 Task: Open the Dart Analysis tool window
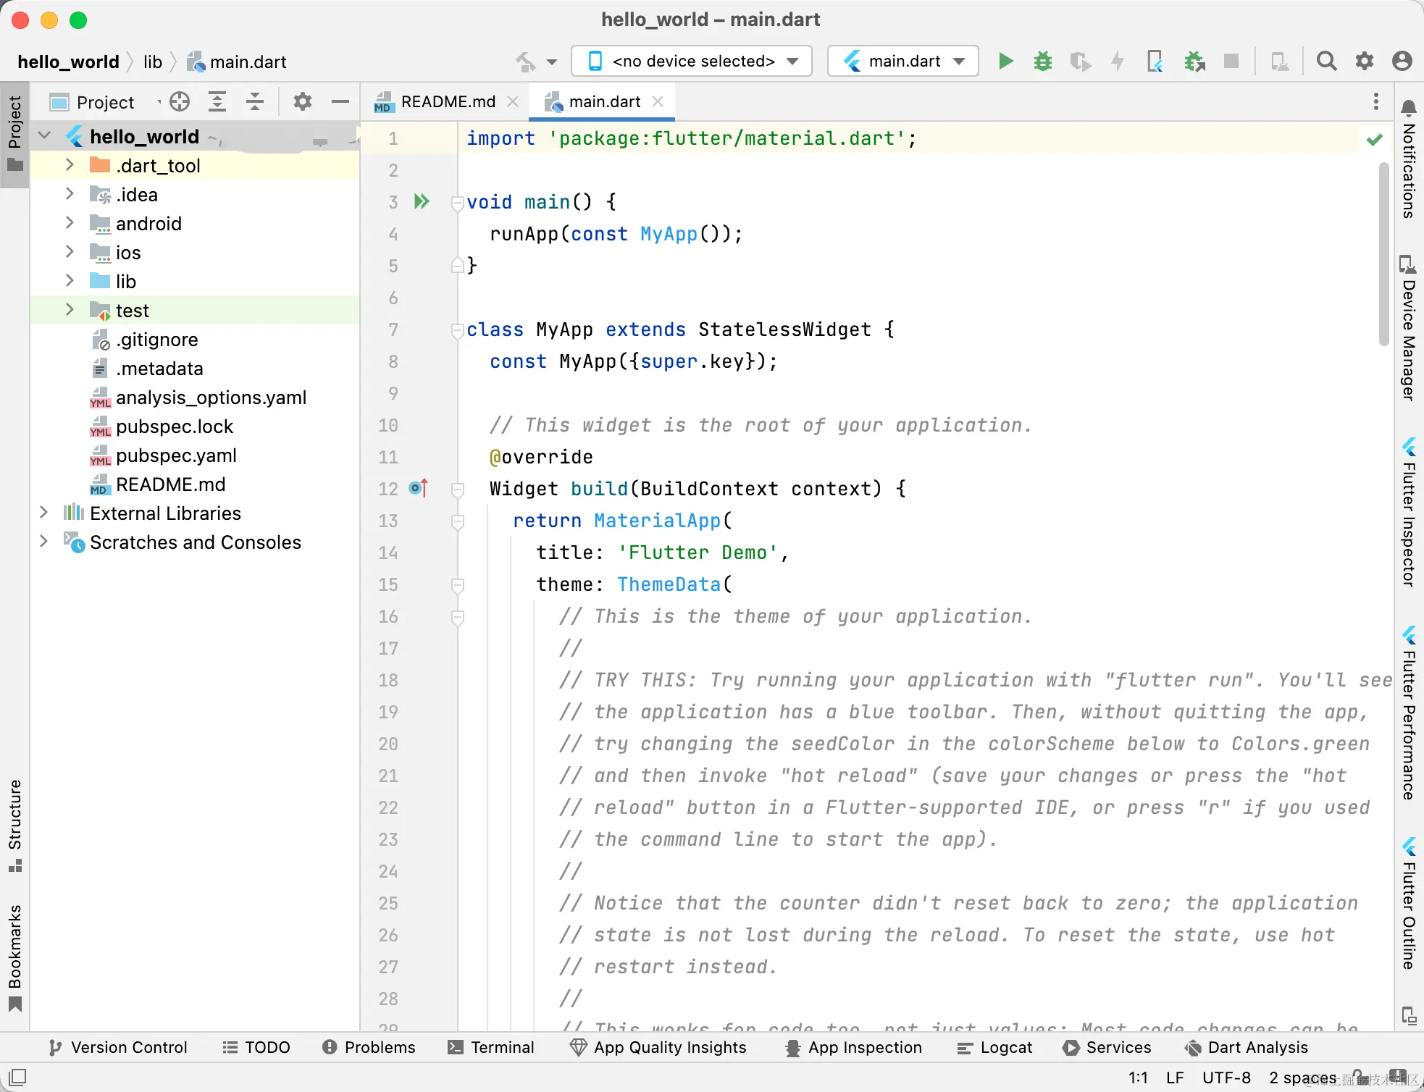[x=1247, y=1047]
